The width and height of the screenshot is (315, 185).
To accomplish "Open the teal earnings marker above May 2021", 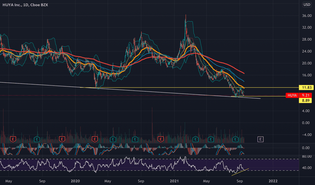I will tap(211, 139).
